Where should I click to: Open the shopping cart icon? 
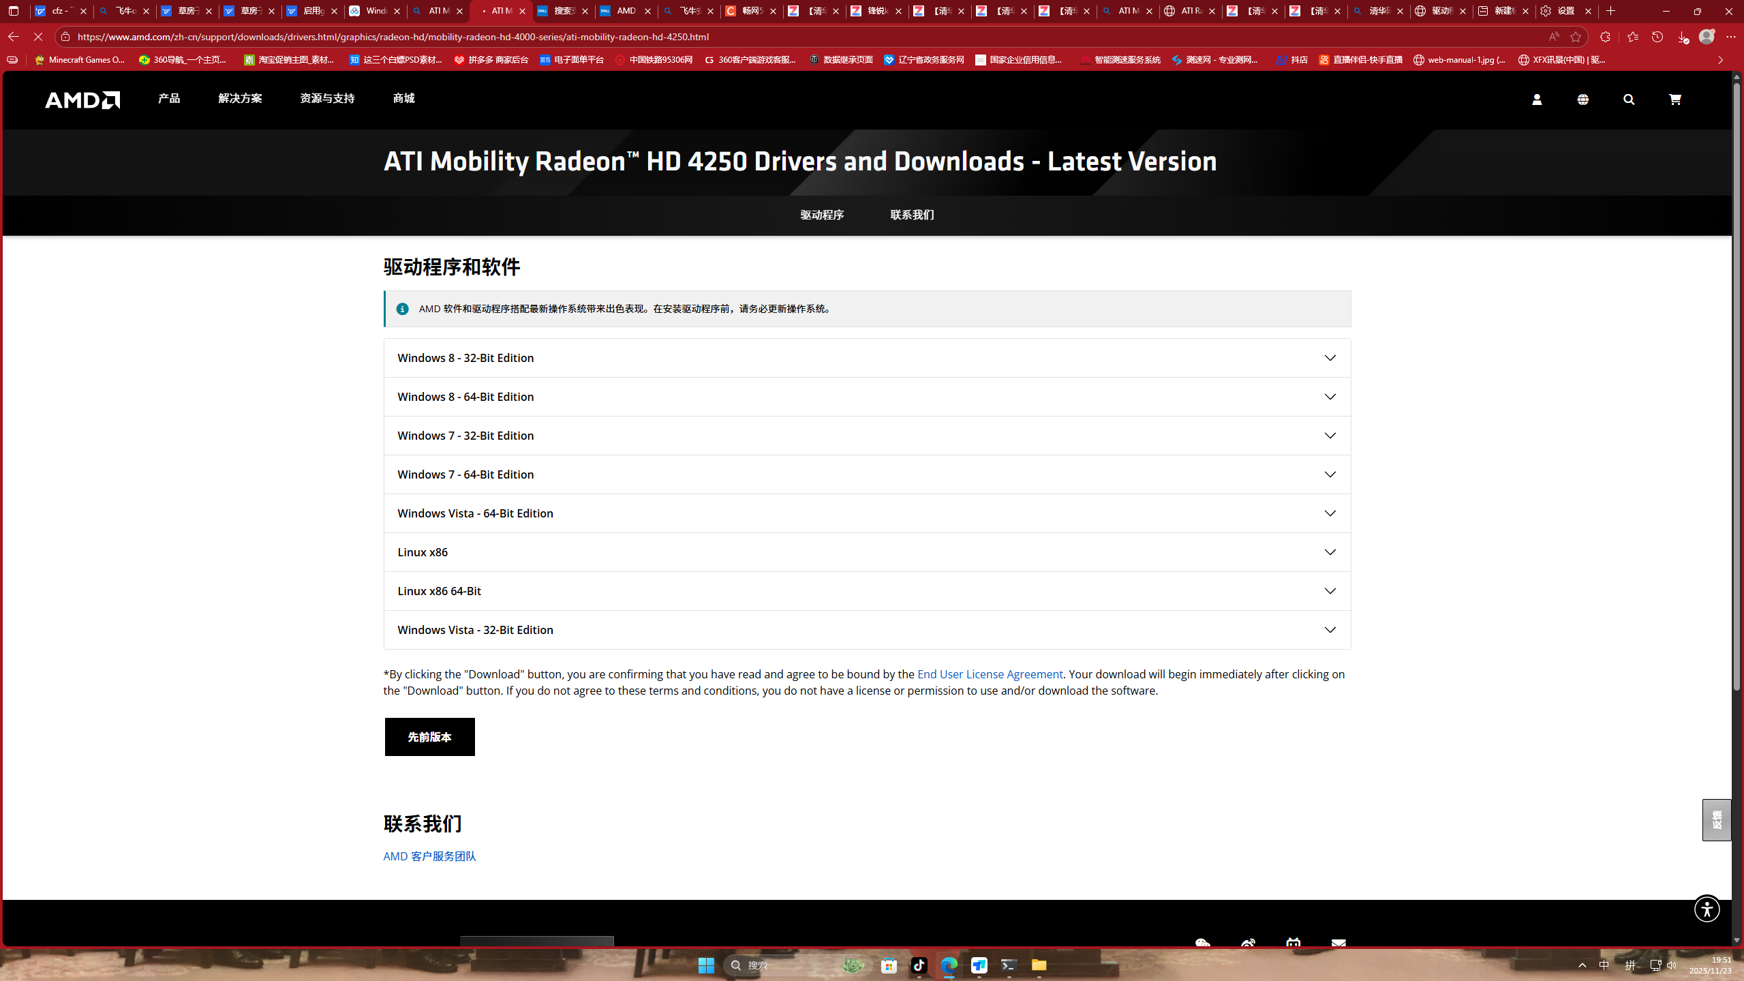(1674, 100)
